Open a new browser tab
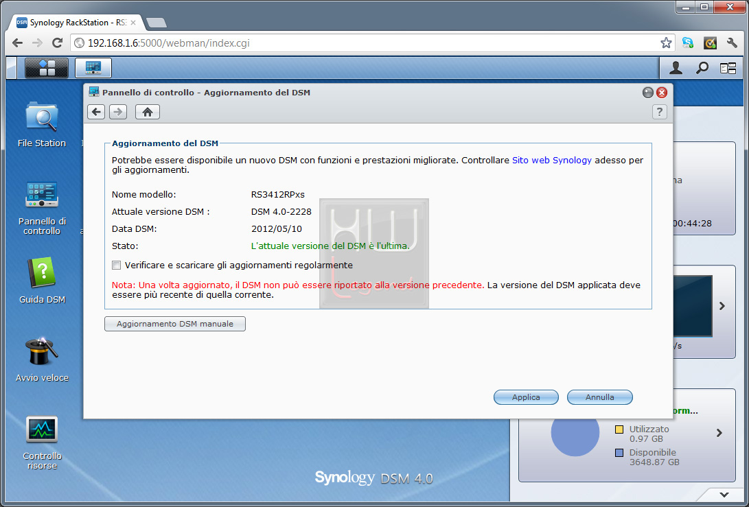 (157, 23)
